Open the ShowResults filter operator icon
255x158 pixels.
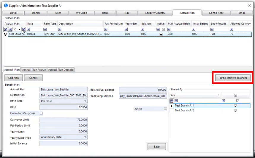(x=212, y=29)
